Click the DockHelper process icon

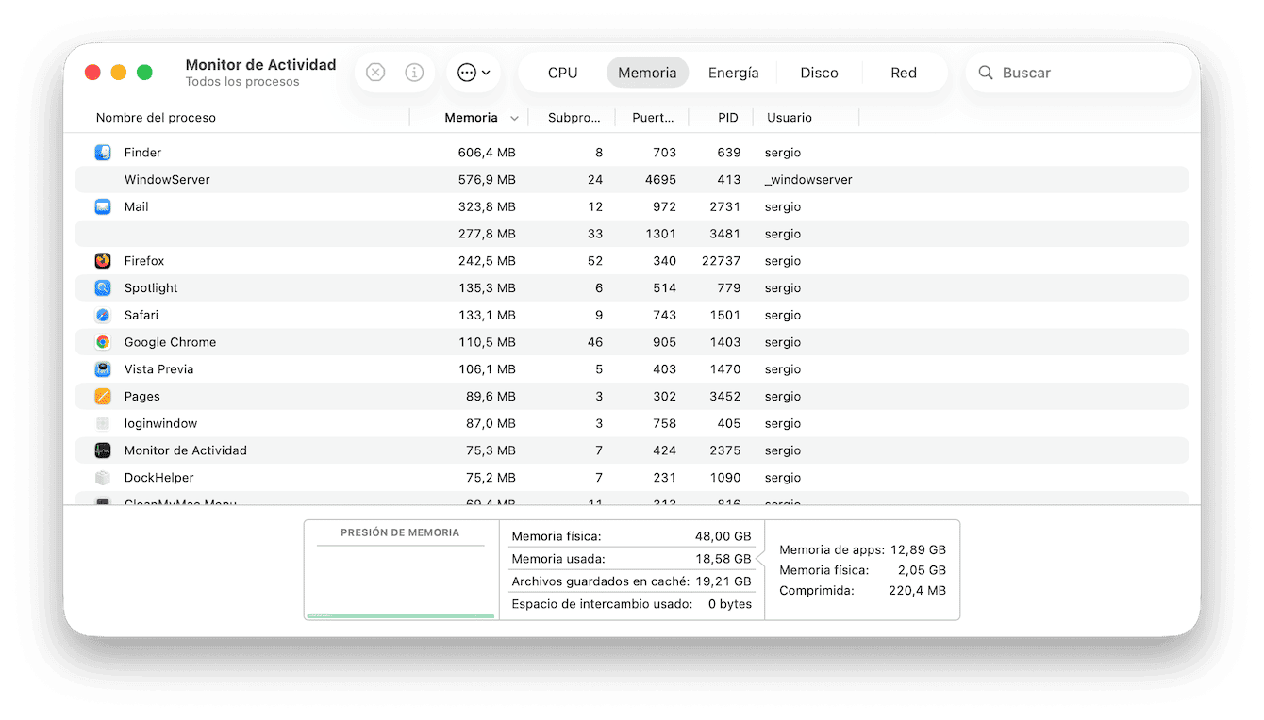103,478
